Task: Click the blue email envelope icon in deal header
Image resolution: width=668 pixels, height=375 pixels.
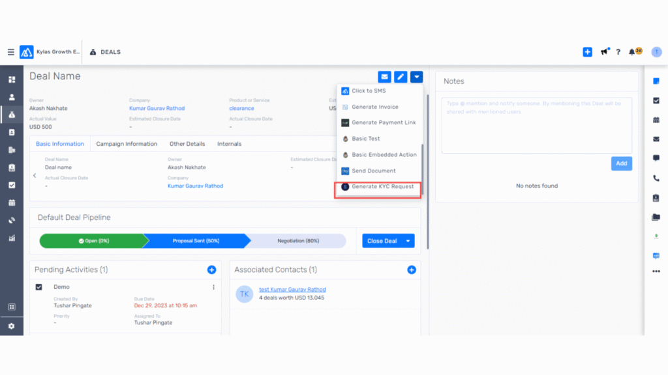Action: pos(384,77)
